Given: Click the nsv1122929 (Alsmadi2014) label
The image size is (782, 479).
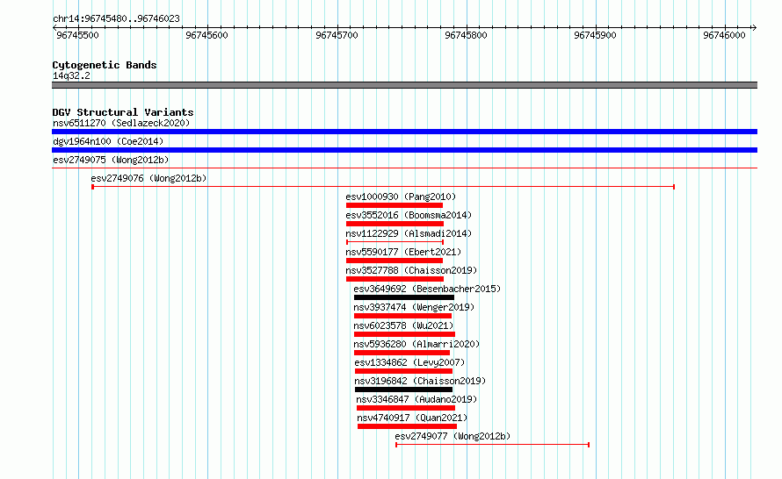Looking at the screenshot, I should pos(409,233).
